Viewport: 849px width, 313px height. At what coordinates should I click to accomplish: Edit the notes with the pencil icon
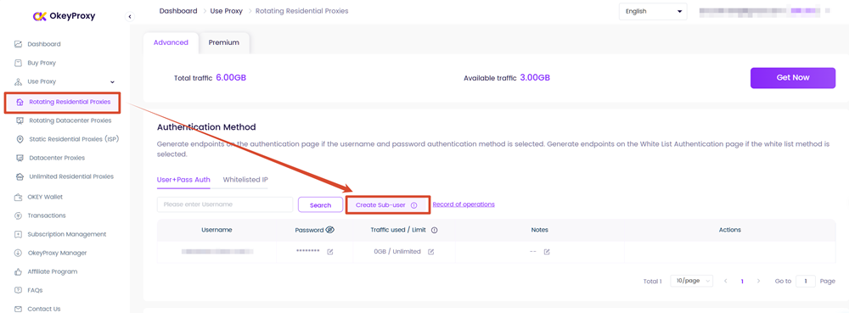[x=547, y=252]
